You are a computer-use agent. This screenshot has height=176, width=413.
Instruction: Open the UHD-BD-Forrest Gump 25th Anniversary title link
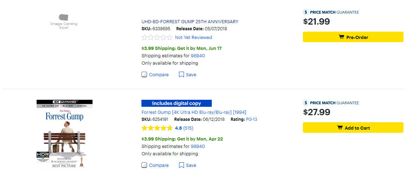(x=190, y=22)
